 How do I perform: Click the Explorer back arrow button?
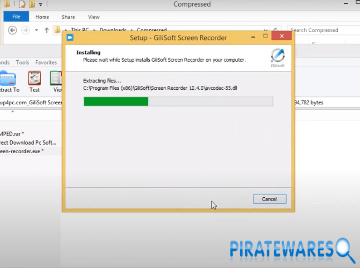coord(13,30)
